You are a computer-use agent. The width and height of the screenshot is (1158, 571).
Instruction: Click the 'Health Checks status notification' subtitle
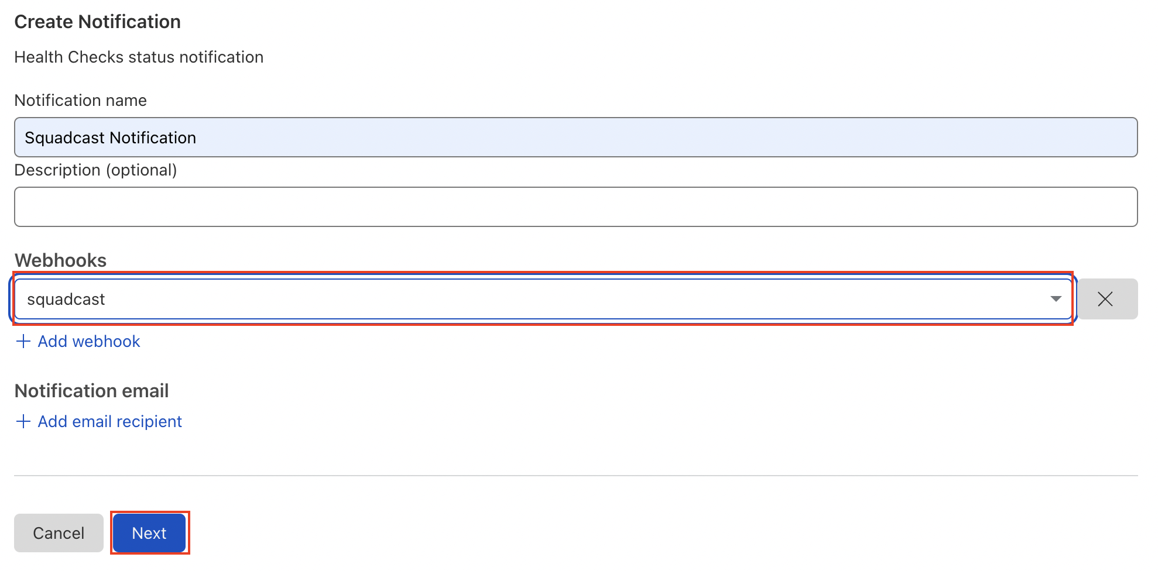click(x=139, y=57)
